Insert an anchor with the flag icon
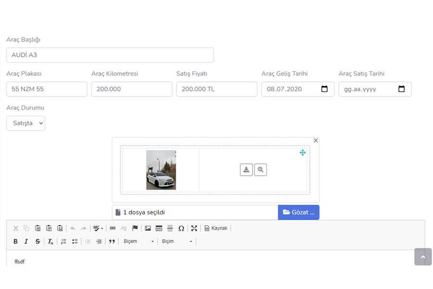 coord(135,228)
